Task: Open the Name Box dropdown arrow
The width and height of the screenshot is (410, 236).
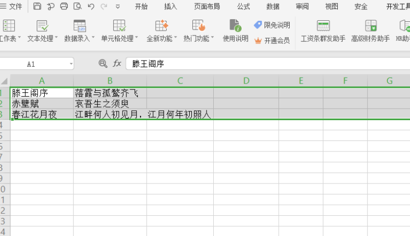Action: 71,64
